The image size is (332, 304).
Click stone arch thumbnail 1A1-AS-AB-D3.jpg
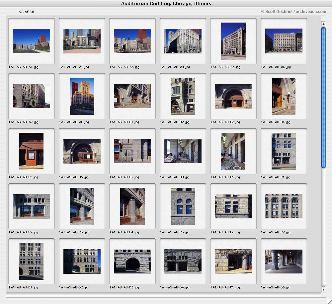click(x=132, y=262)
